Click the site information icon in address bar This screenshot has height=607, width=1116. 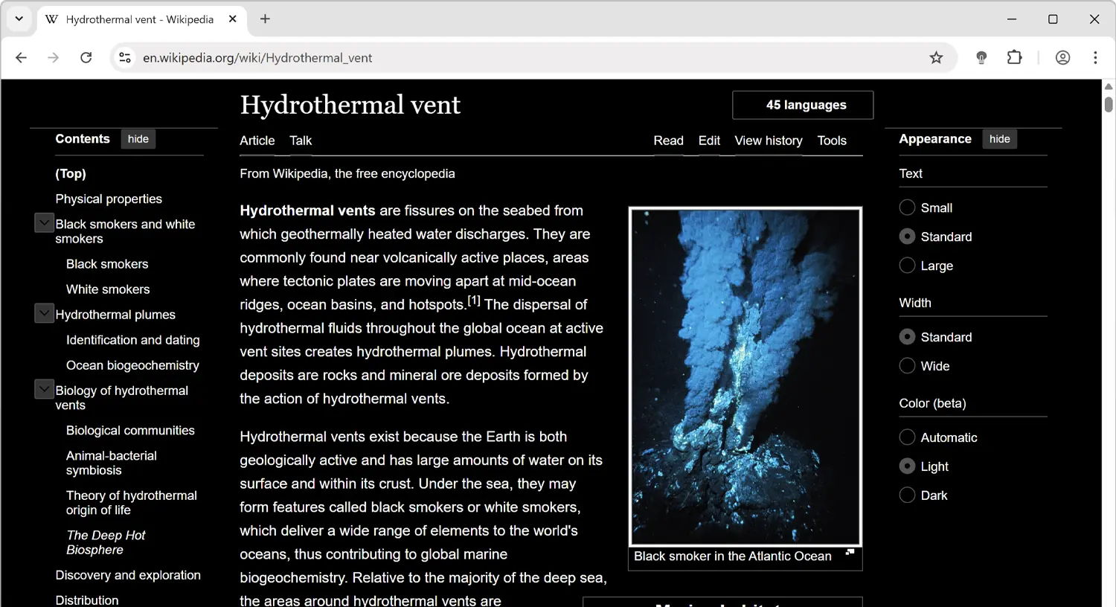click(124, 57)
